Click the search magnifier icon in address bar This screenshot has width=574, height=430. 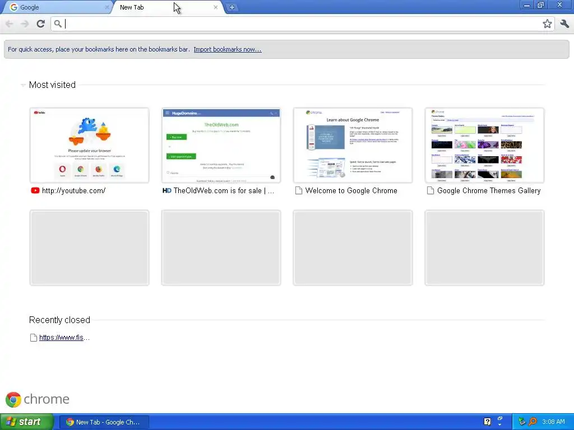58,24
